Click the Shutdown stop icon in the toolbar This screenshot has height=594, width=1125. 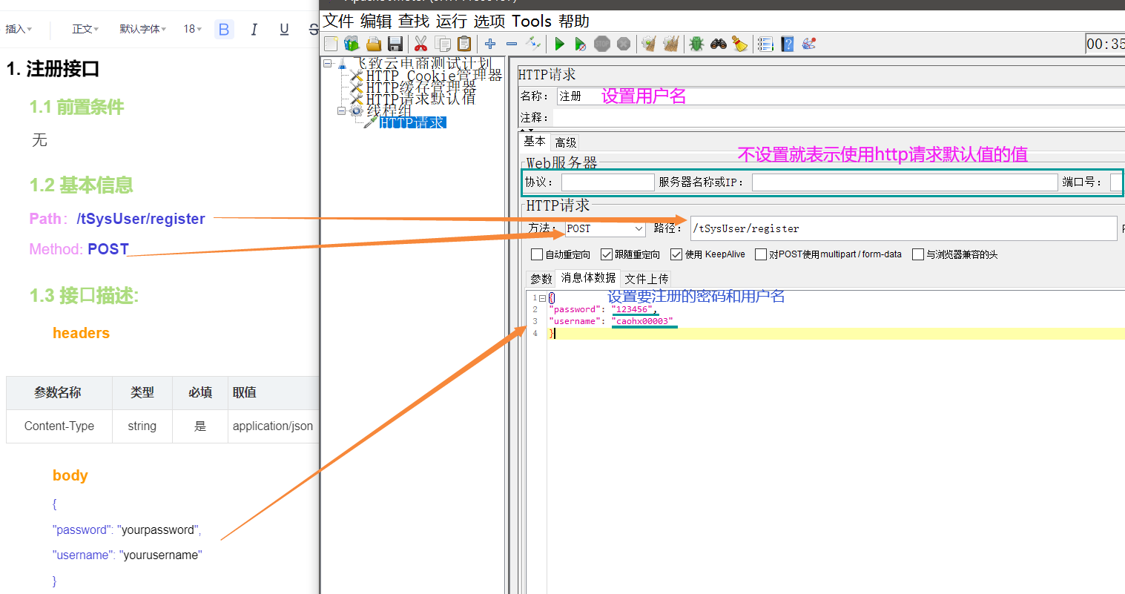(624, 44)
